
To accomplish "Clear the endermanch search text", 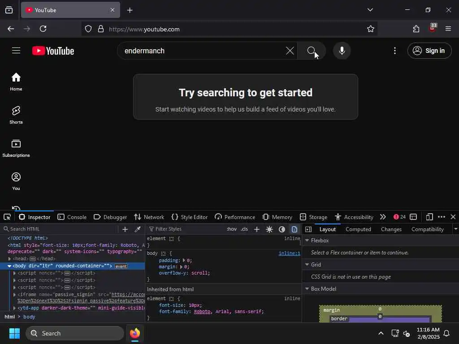I will 290,51.
